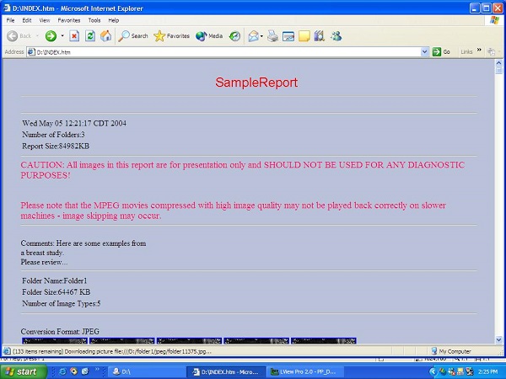The width and height of the screenshot is (506, 379).
Task: Print the page using the printer icon
Action: click(273, 36)
